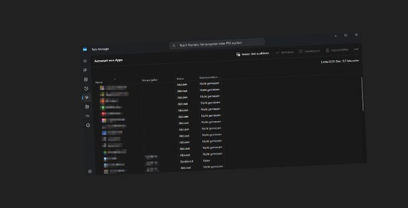The width and height of the screenshot is (408, 208).
Task: Open Details page in sidebar
Action: (87, 116)
